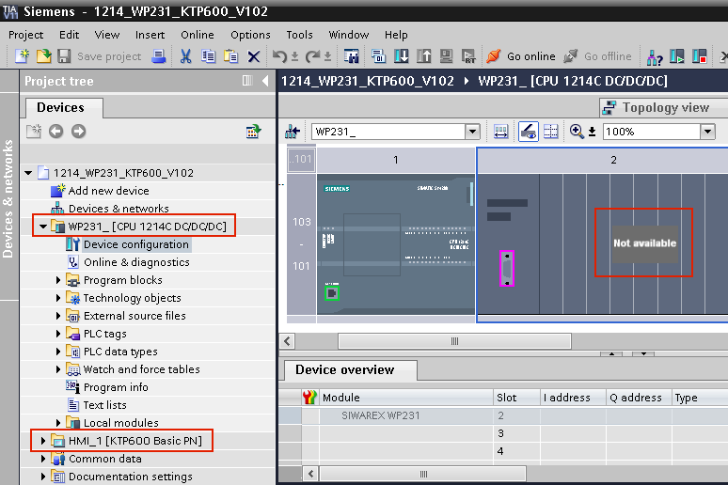The image size is (728, 485).
Task: Click the Print icon in toolbar
Action: click(x=158, y=56)
